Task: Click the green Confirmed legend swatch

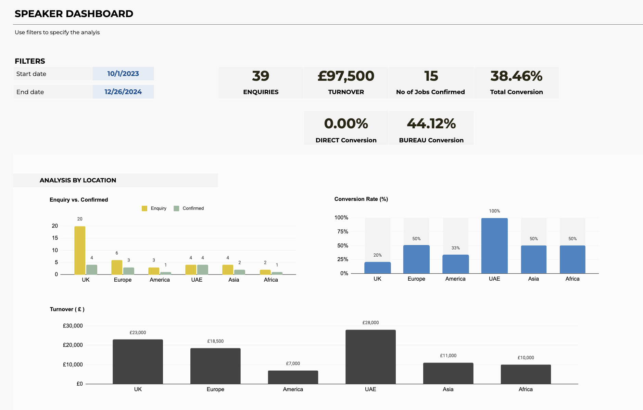Action: click(176, 208)
